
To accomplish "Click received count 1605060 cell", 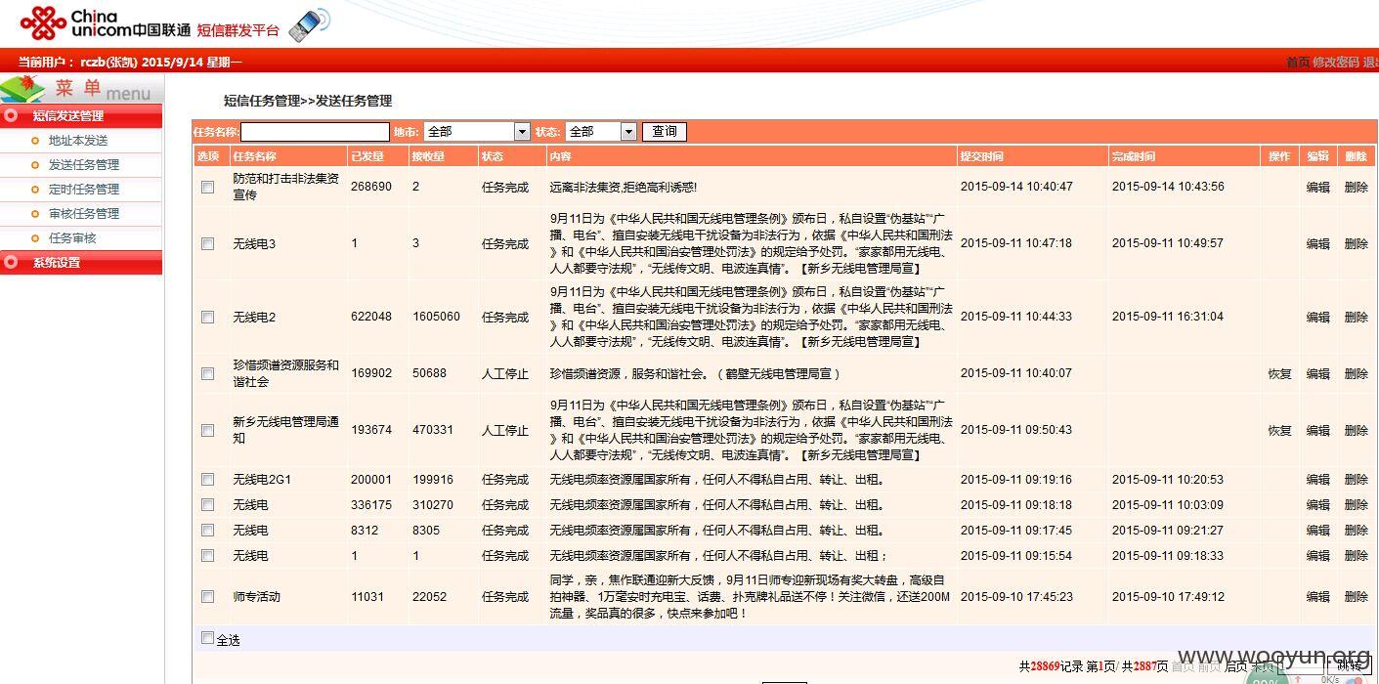I will point(436,317).
